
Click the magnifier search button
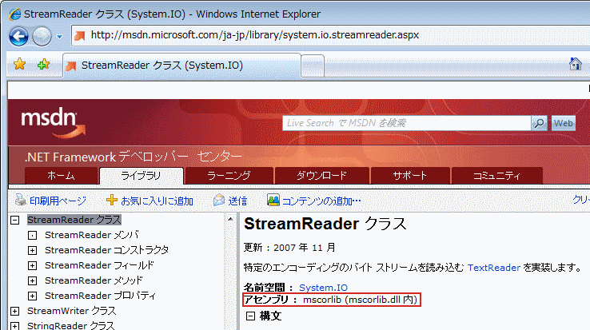tap(539, 123)
